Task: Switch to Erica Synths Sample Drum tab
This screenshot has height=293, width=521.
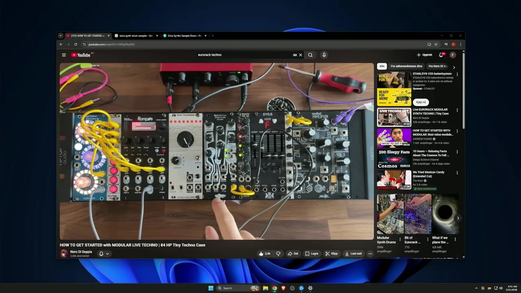Action: 184,36
